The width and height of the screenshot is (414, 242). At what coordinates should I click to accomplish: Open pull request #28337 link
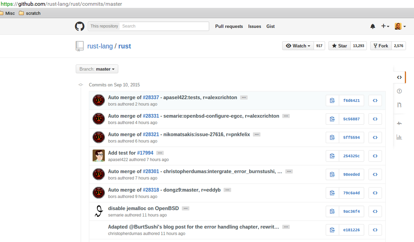151,97
